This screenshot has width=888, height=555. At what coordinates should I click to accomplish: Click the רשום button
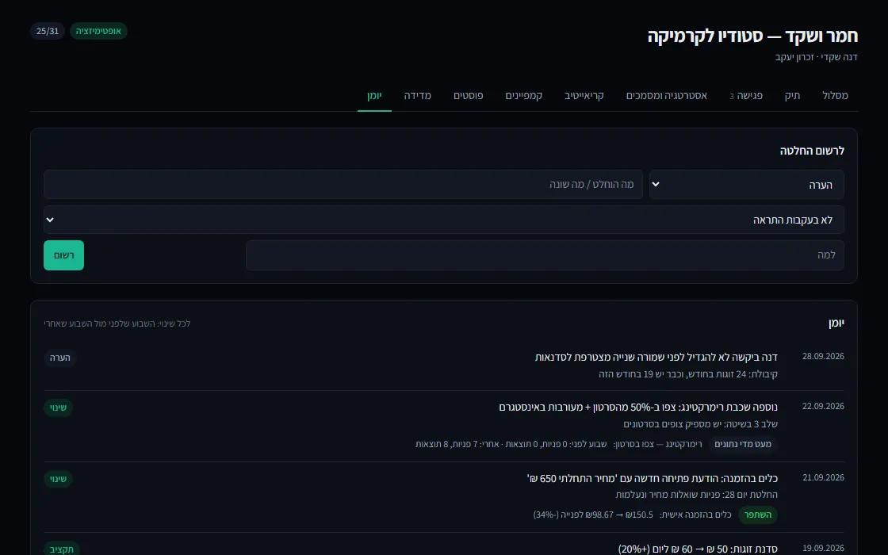coord(63,255)
